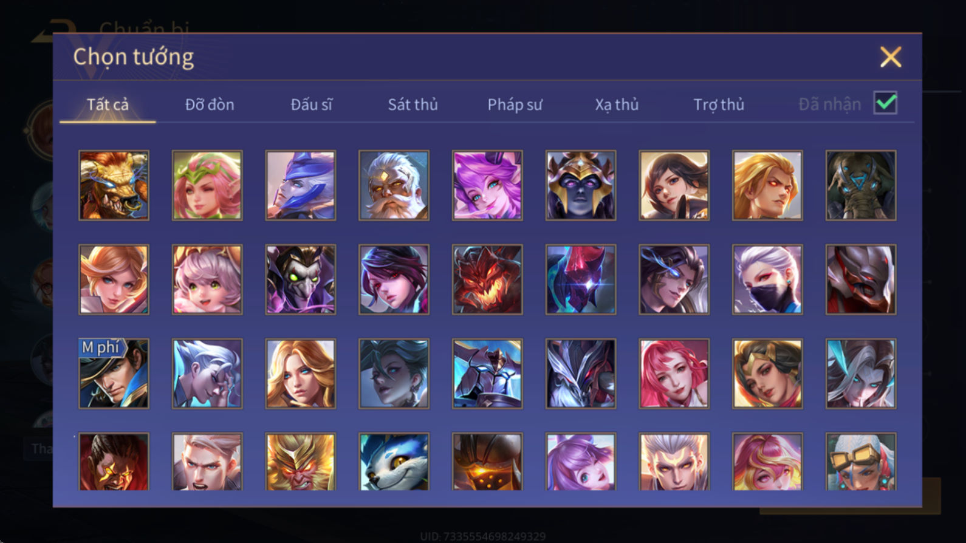
Task: Close the Chọn tướng dialog
Action: point(891,57)
